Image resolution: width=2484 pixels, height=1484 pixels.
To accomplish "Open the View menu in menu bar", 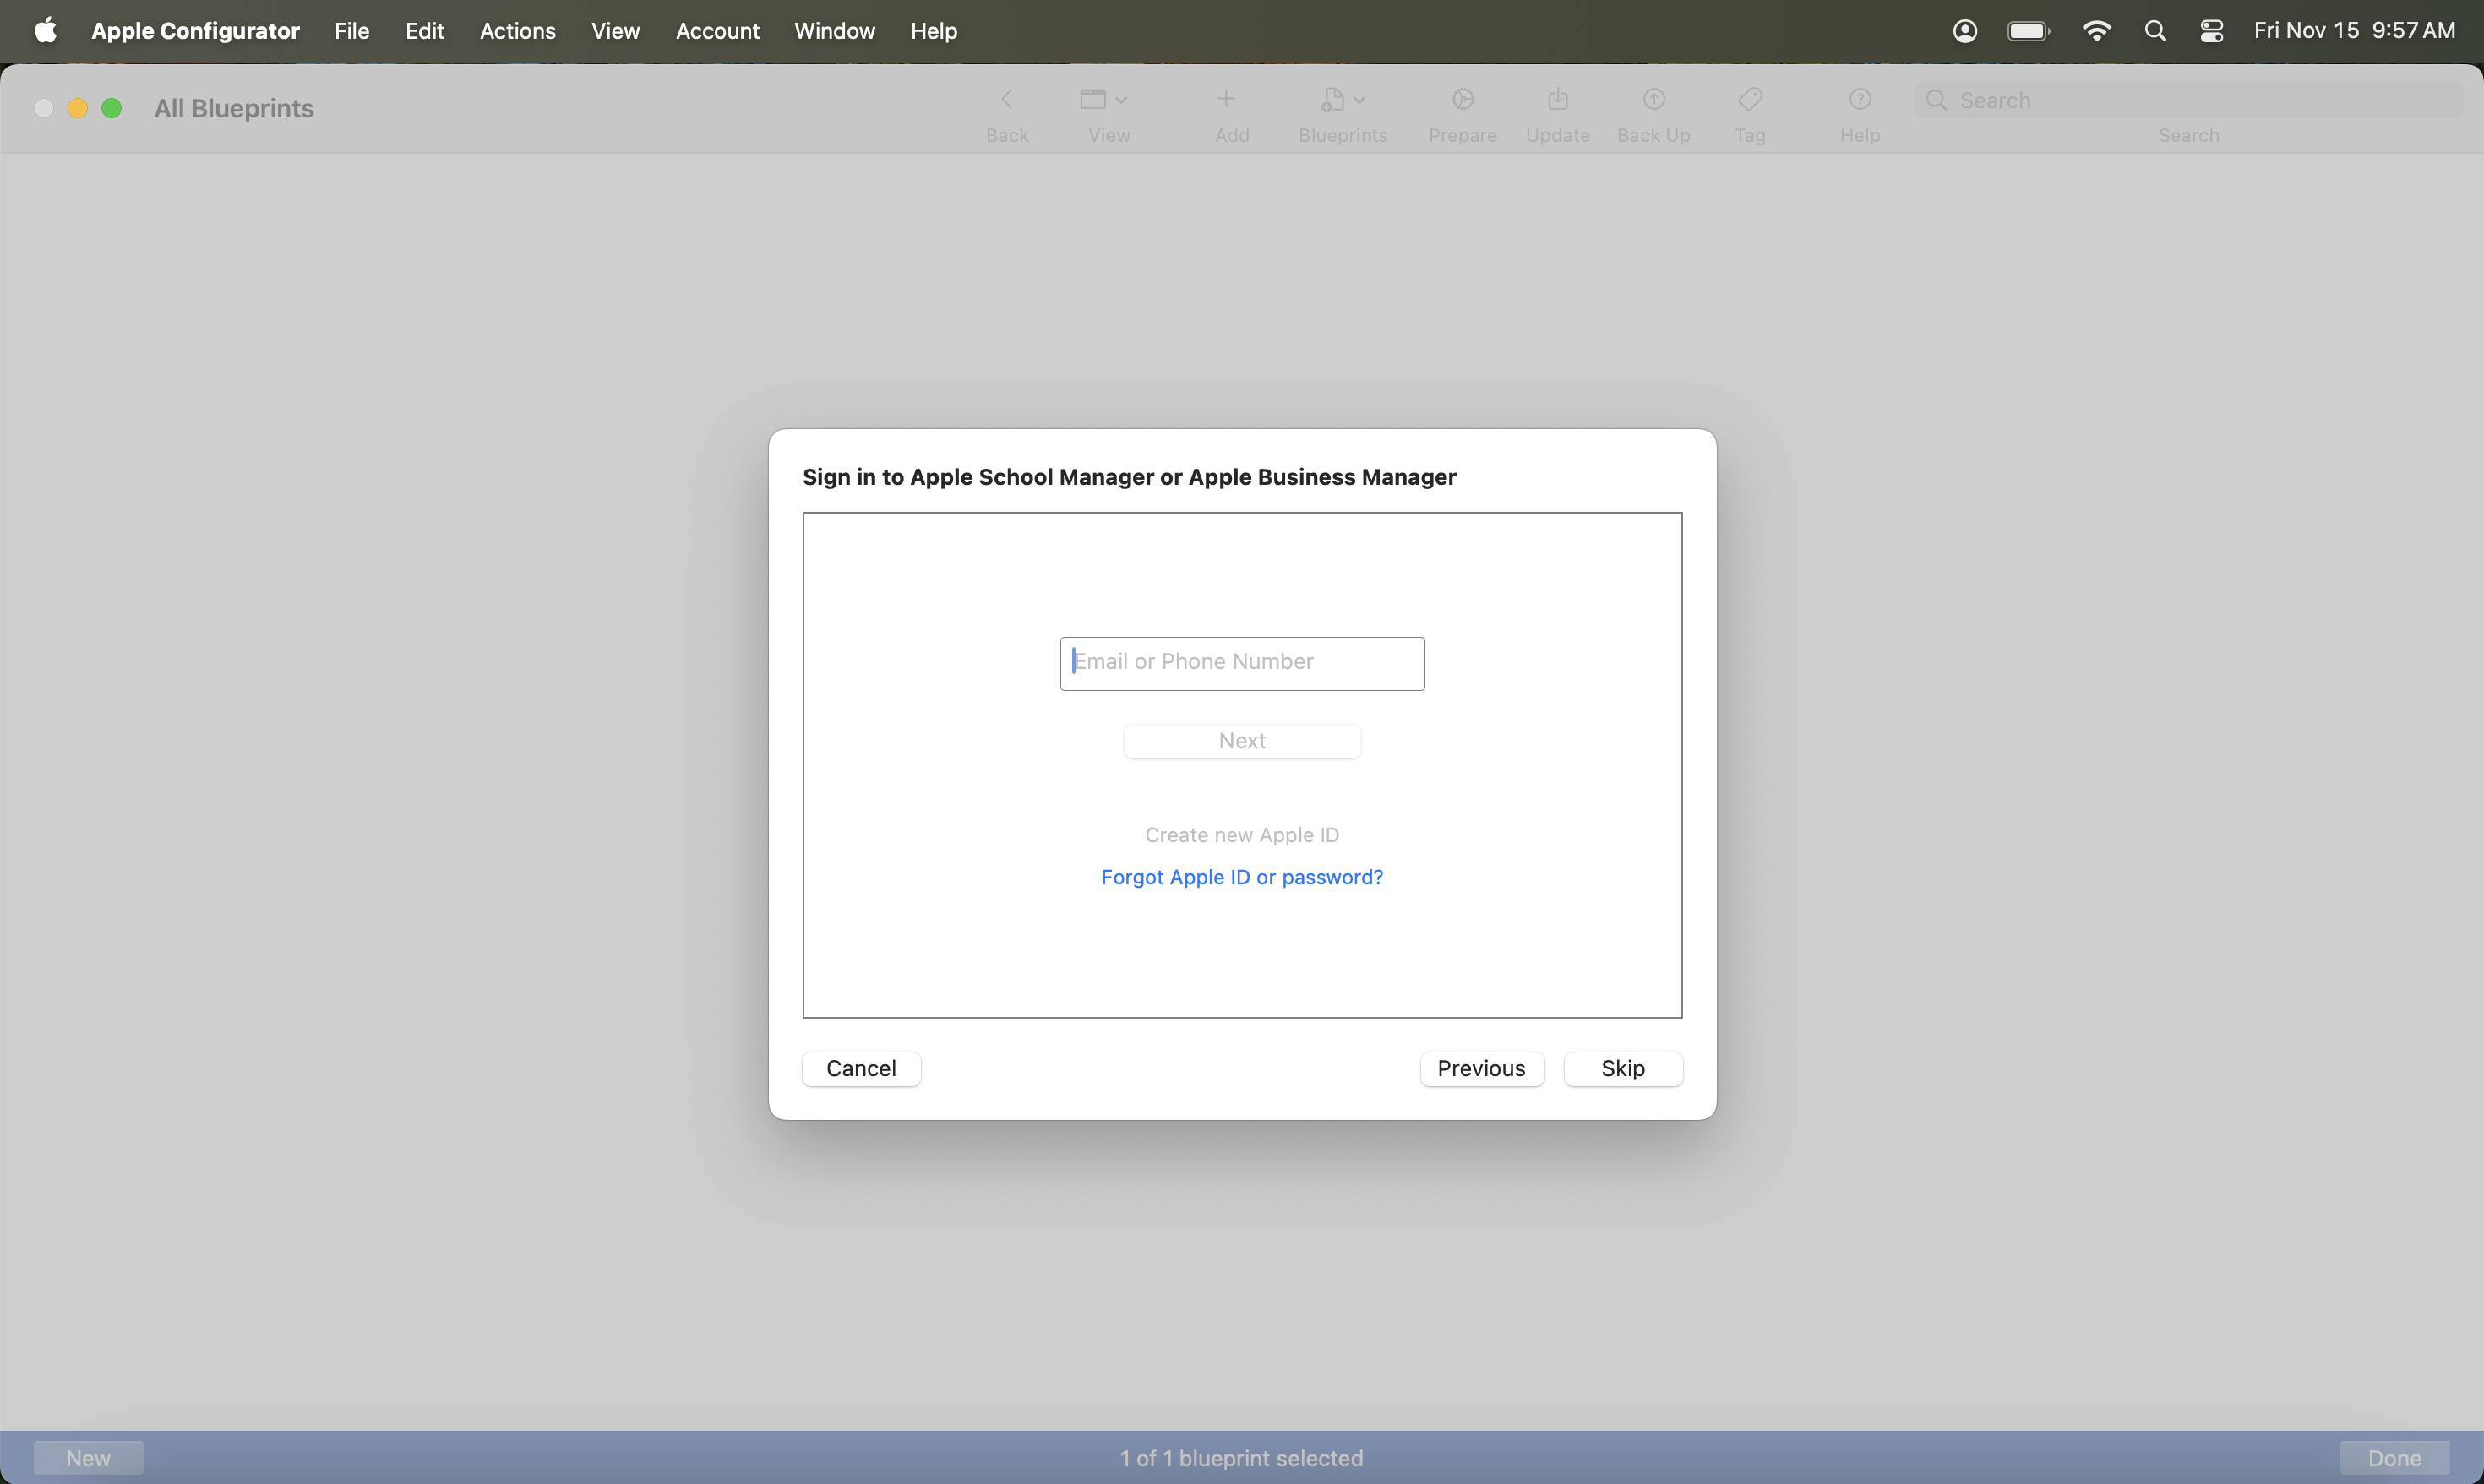I will [x=615, y=31].
